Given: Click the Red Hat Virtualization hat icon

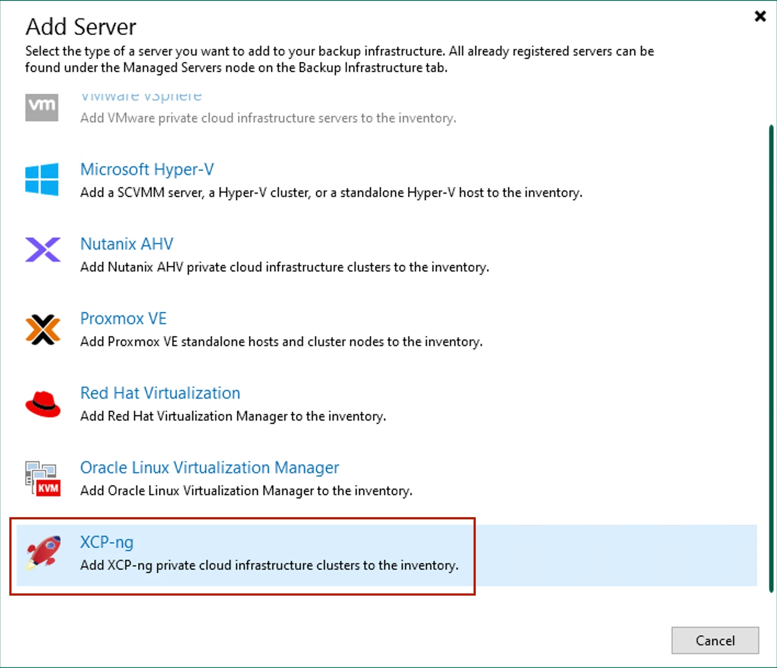Looking at the screenshot, I should click(x=42, y=404).
